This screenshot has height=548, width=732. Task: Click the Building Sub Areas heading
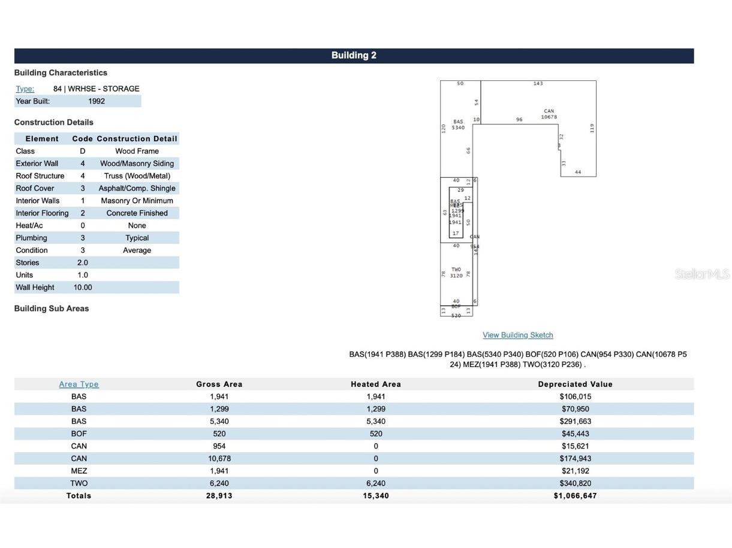coord(52,308)
